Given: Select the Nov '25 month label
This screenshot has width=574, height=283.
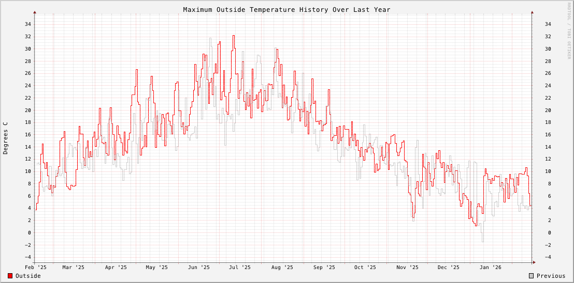Looking at the screenshot, I should 408,268.
